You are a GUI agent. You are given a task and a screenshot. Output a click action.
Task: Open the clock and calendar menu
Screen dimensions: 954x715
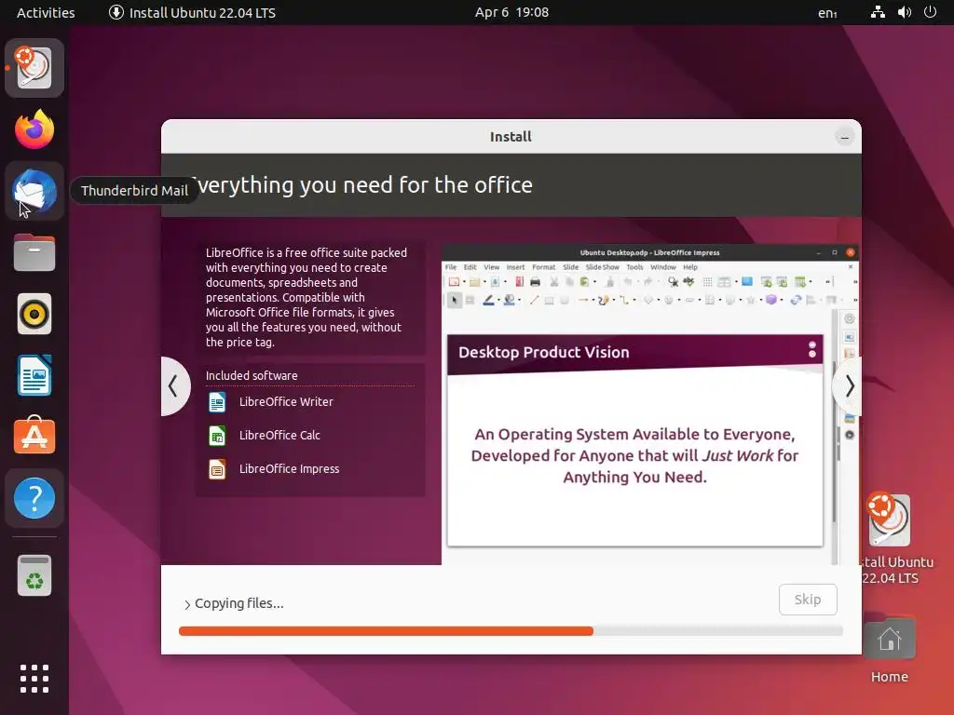pos(511,12)
